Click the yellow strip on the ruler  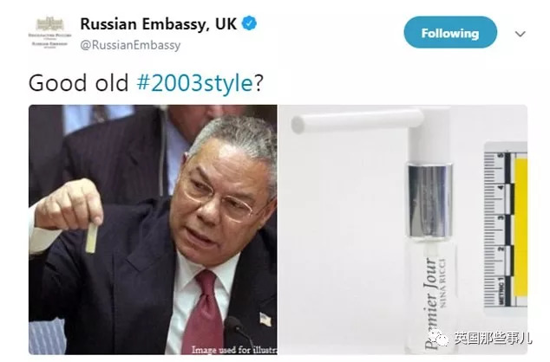click(521, 227)
